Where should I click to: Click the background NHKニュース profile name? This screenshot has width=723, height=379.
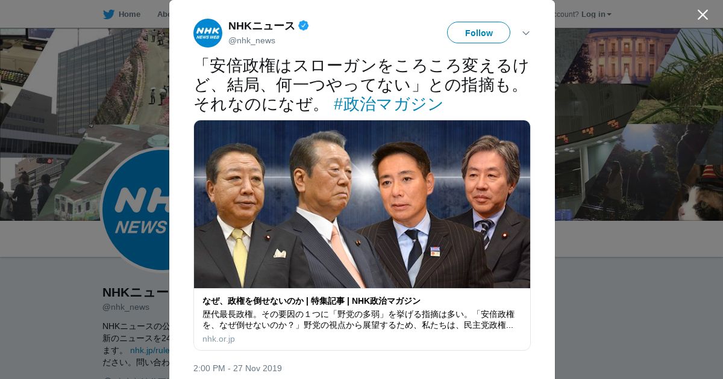pos(136,292)
